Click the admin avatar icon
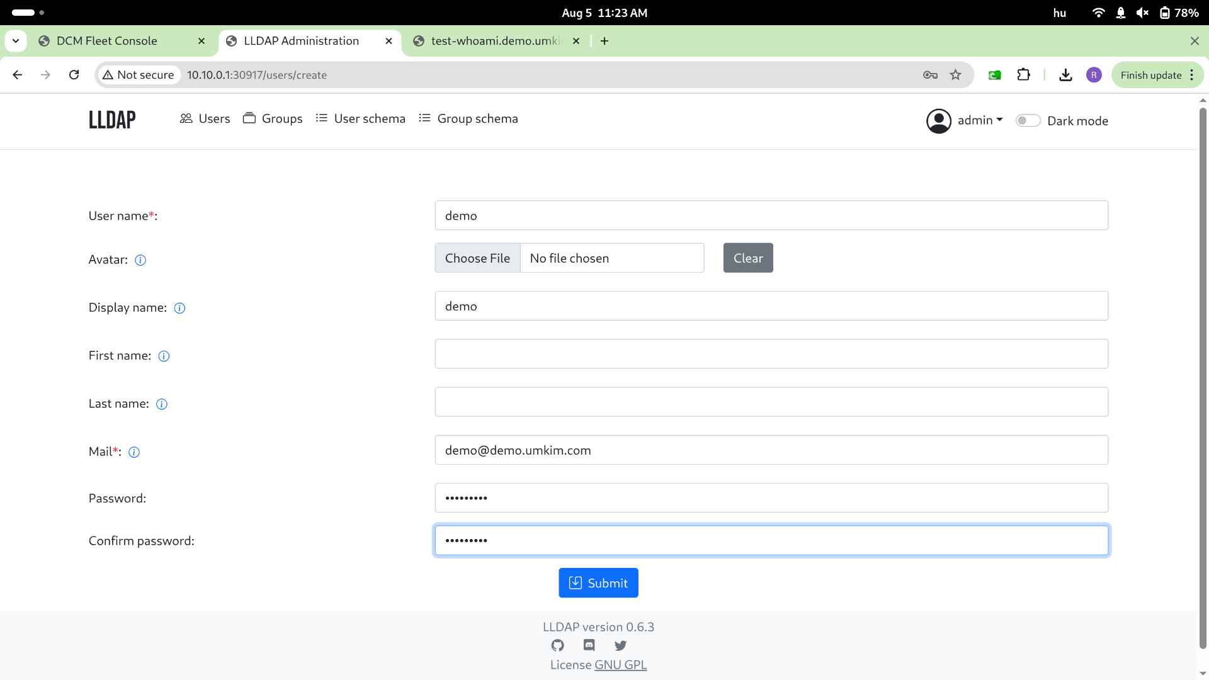This screenshot has width=1209, height=680. click(938, 121)
